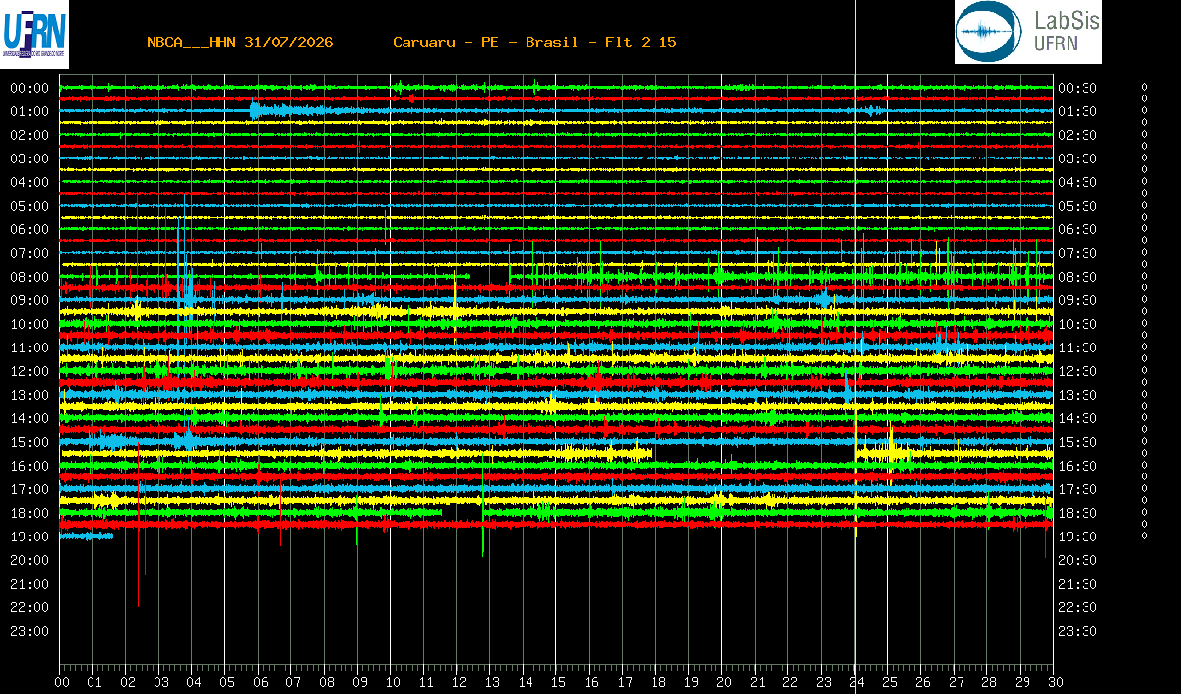
Task: Click the 23:00 hour label
Action: coord(30,631)
